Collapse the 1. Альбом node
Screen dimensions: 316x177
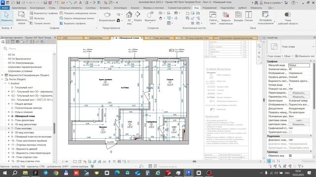click(5, 83)
